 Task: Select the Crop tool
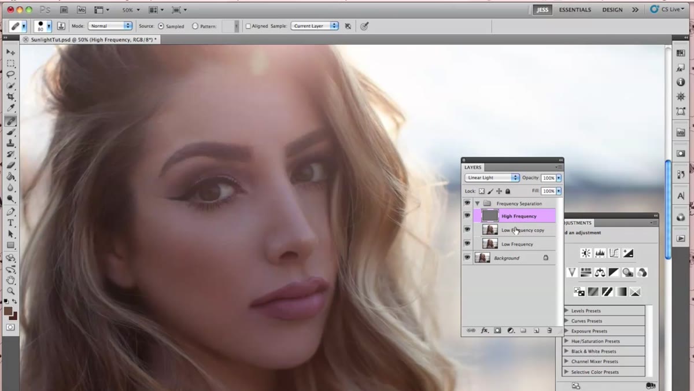point(11,97)
